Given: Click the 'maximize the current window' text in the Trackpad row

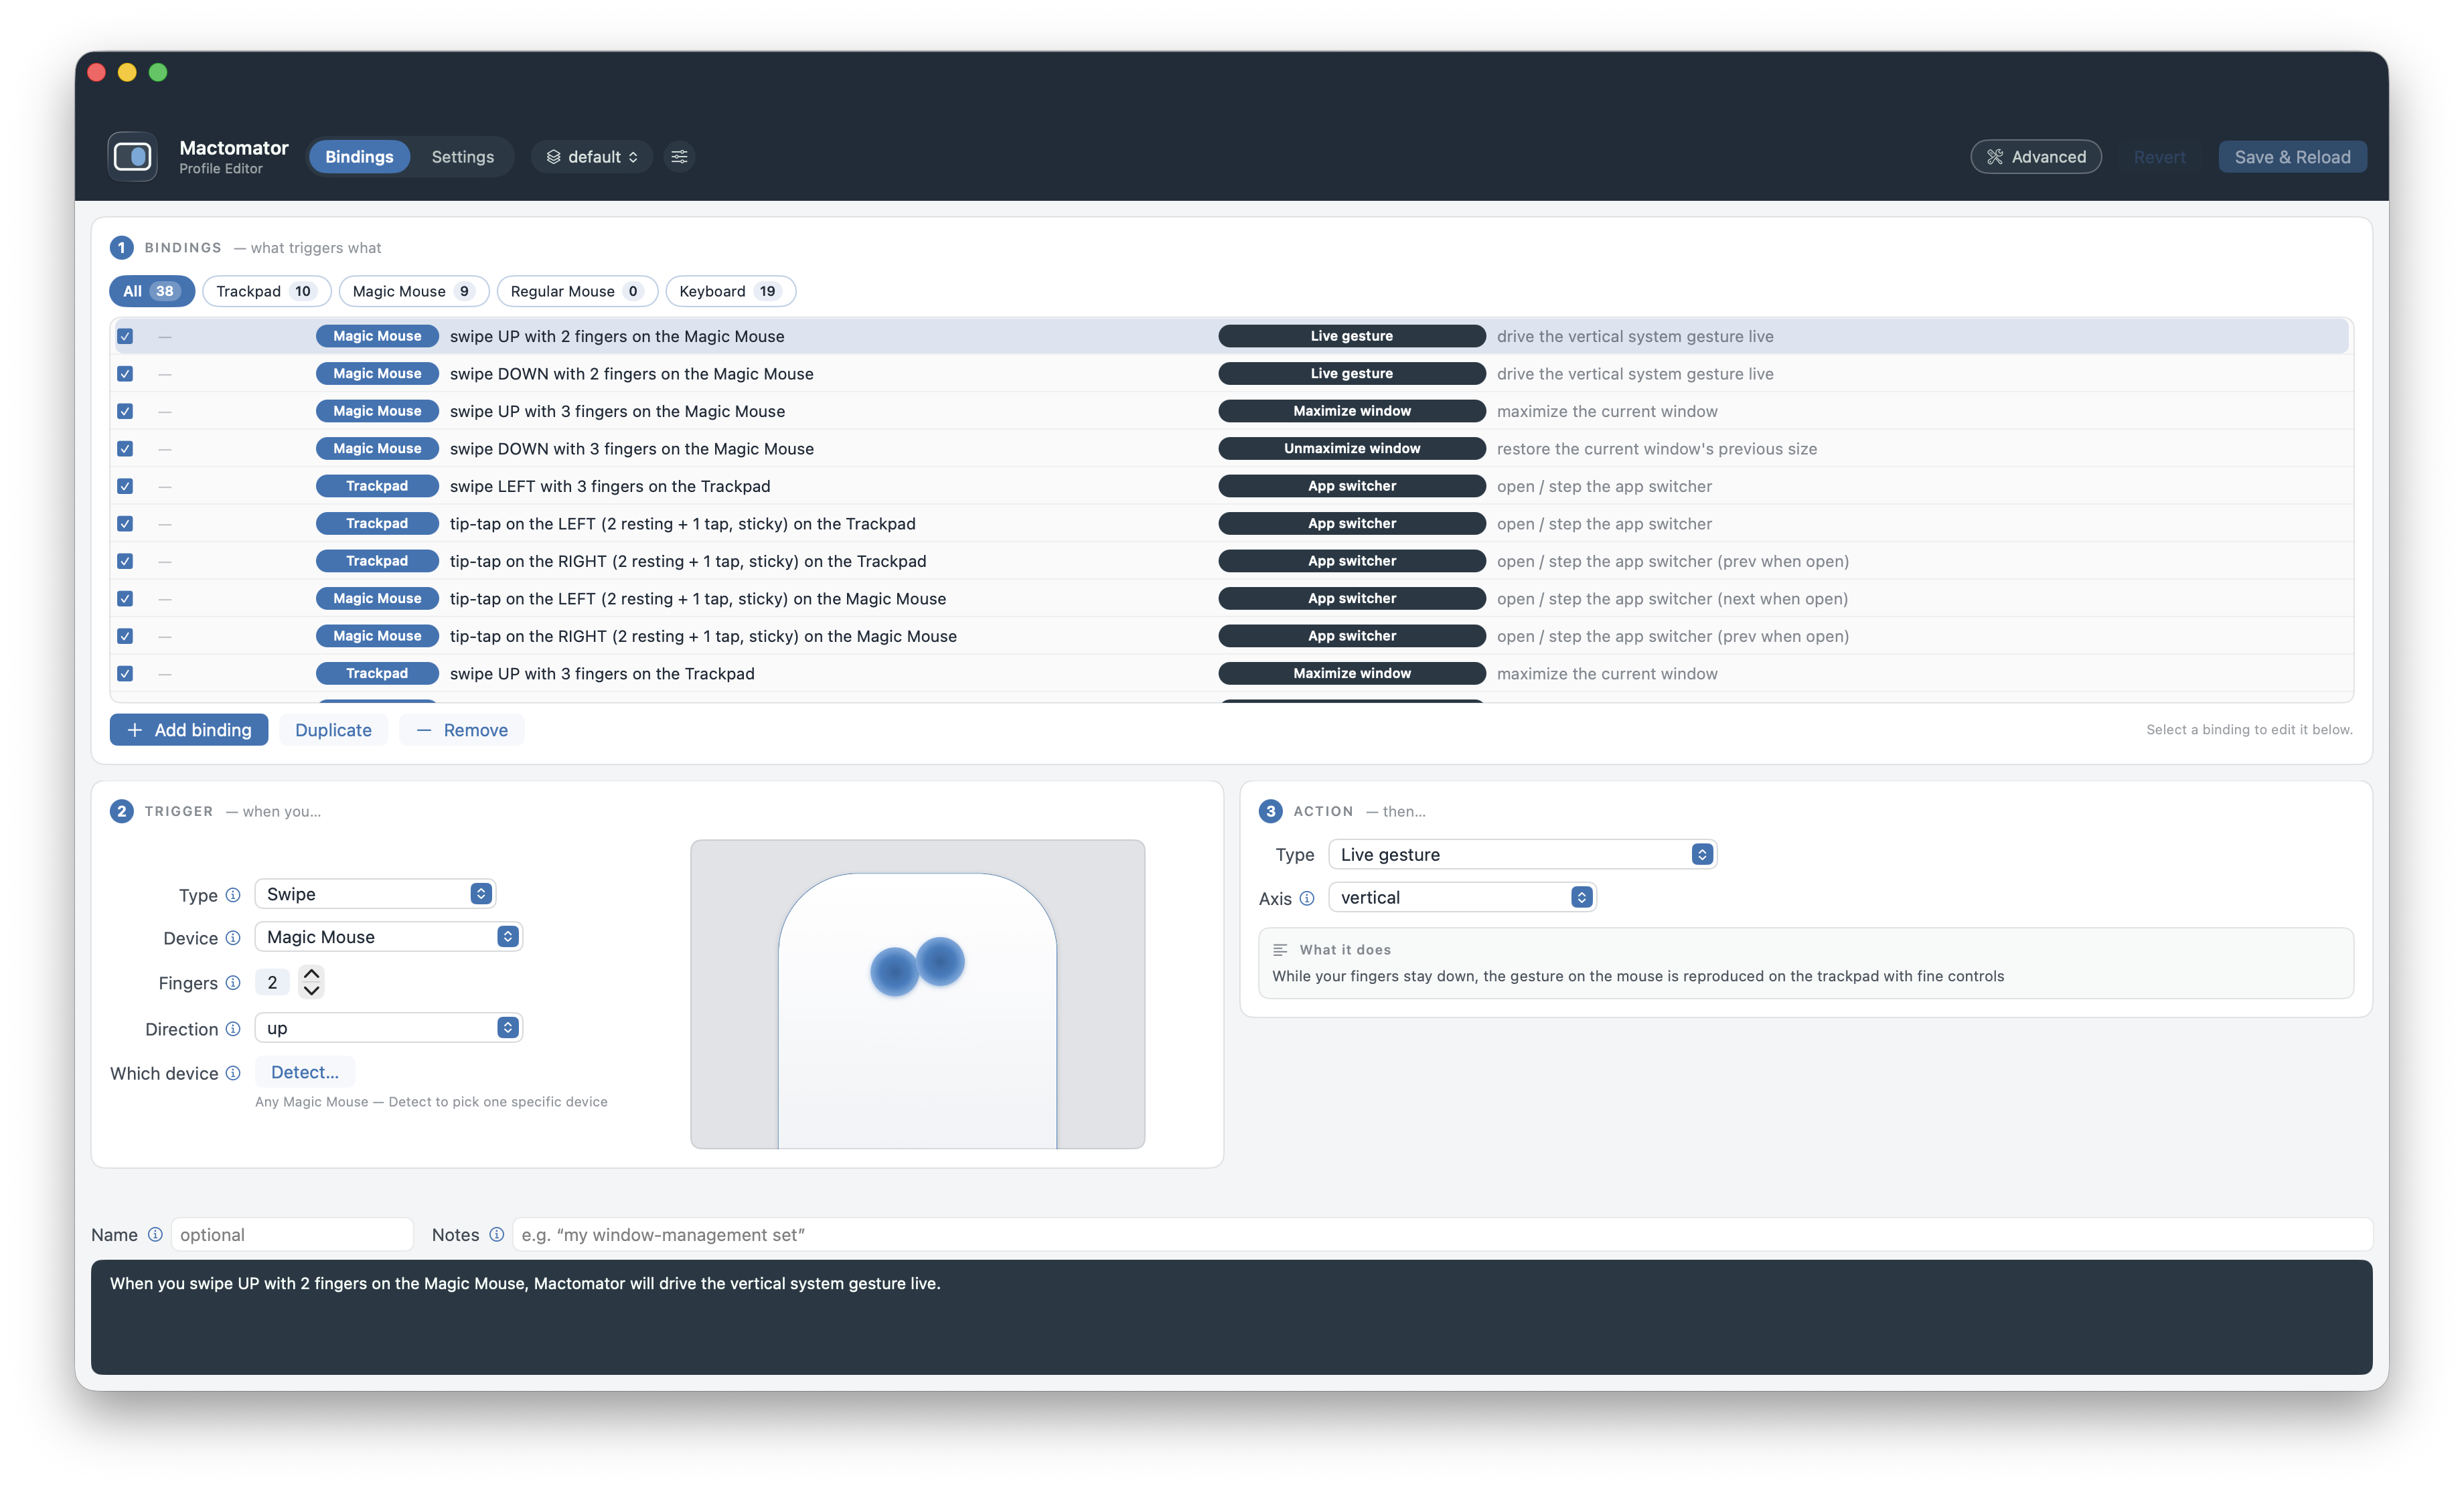Looking at the screenshot, I should pos(1607,674).
